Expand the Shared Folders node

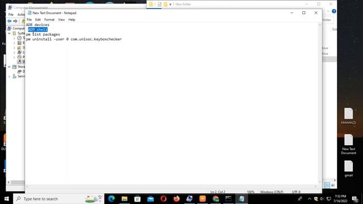tap(14, 48)
